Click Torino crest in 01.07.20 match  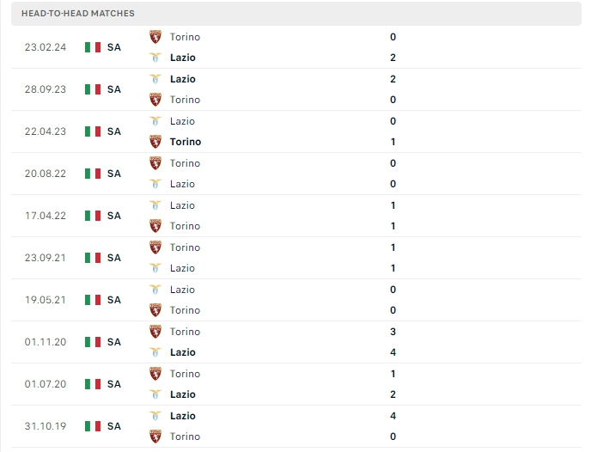(155, 374)
